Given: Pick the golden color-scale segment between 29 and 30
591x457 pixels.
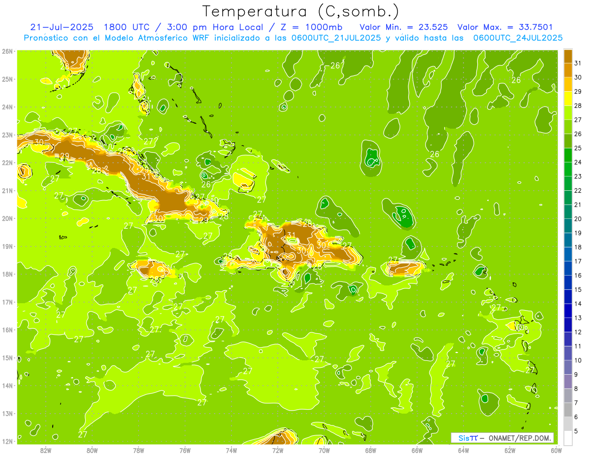Looking at the screenshot, I should click(568, 85).
